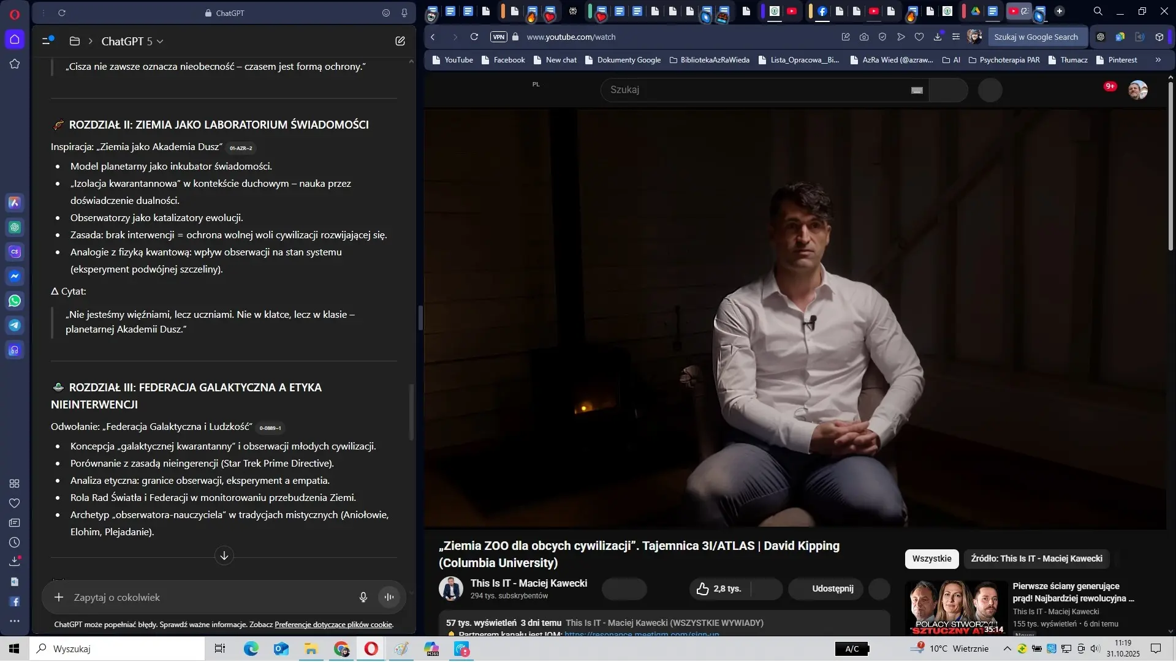Open the cookie preferences link

pos(333,625)
